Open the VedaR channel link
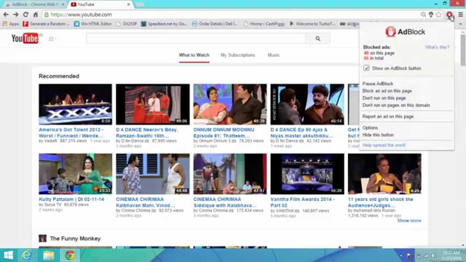The image size is (466, 262). 51,141
